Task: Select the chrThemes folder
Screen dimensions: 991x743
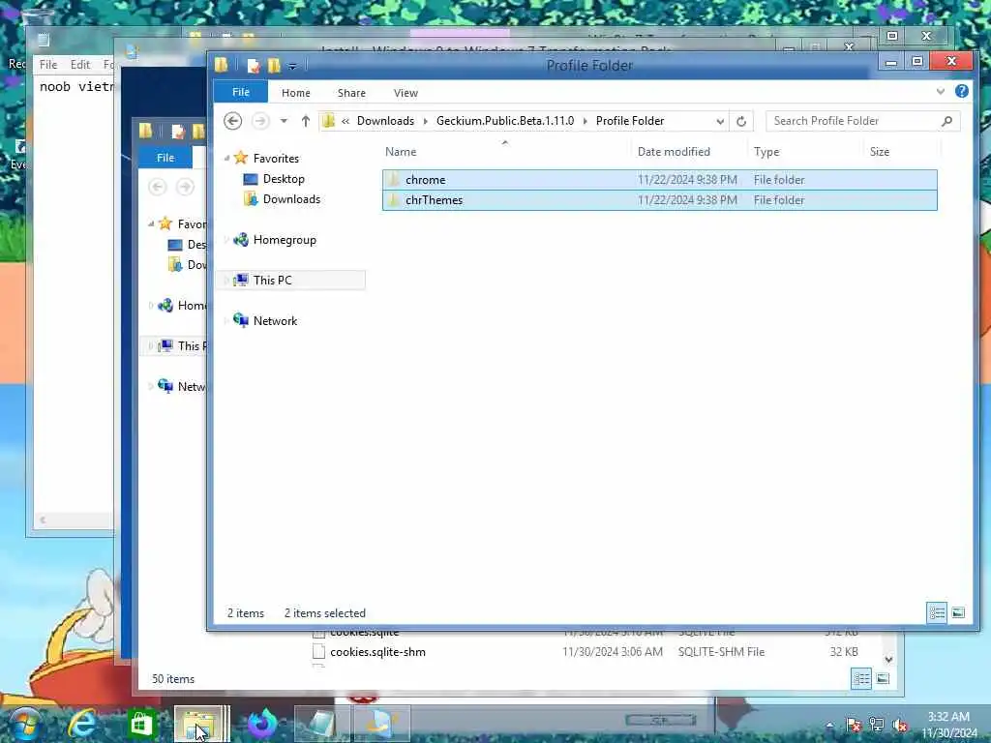Action: (659, 199)
